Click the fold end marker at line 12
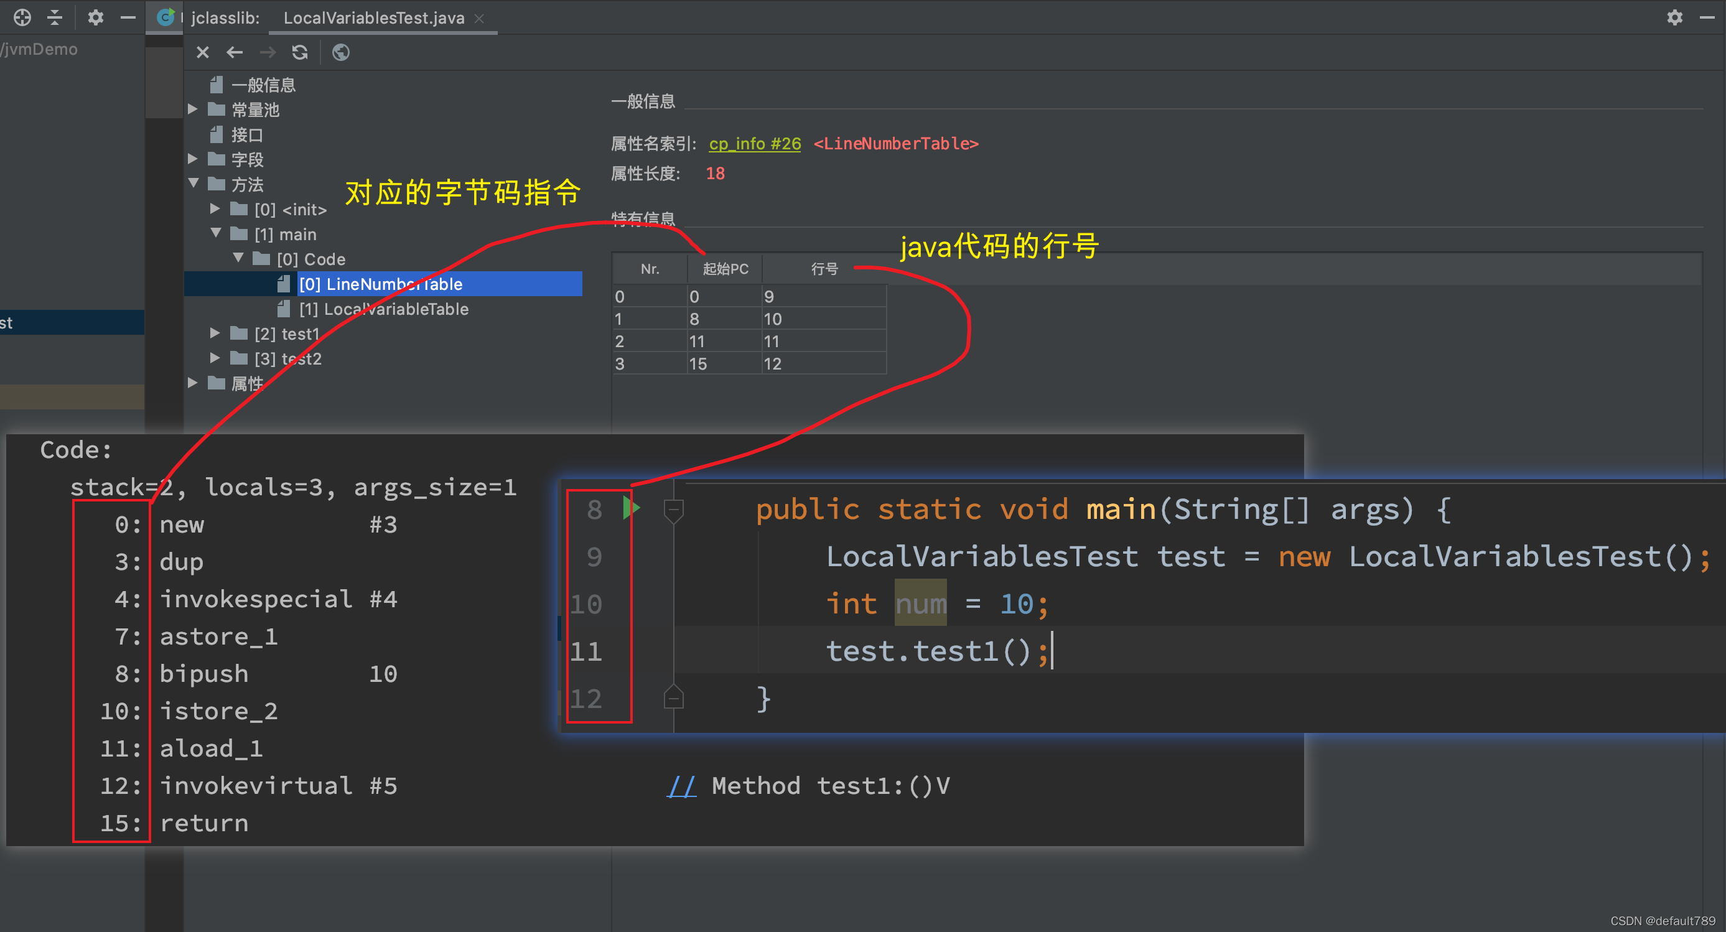1726x932 pixels. pyautogui.click(x=673, y=698)
